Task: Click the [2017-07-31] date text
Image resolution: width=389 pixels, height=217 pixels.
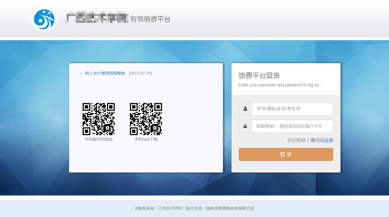Action: coord(140,73)
